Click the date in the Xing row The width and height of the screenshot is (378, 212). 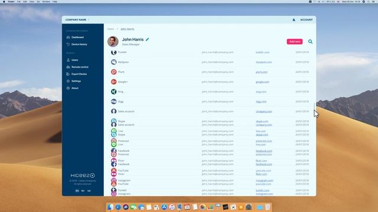click(302, 92)
